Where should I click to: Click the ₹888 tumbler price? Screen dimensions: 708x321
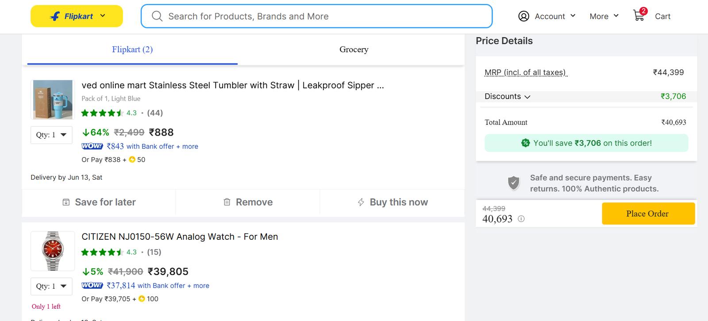point(161,132)
